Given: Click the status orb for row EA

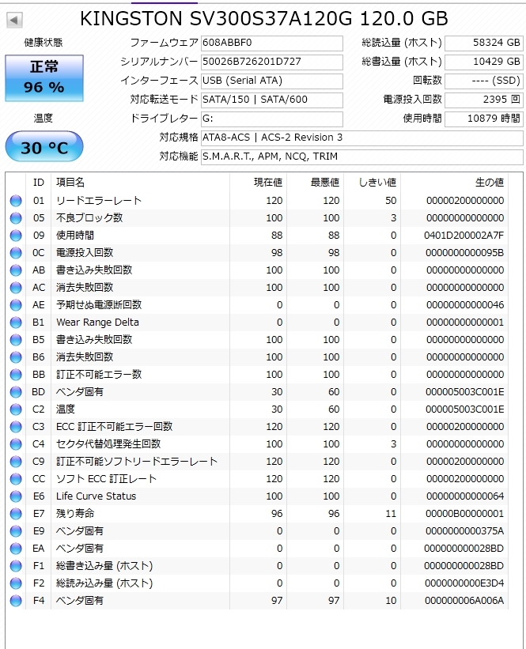Looking at the screenshot, I should 16,549.
